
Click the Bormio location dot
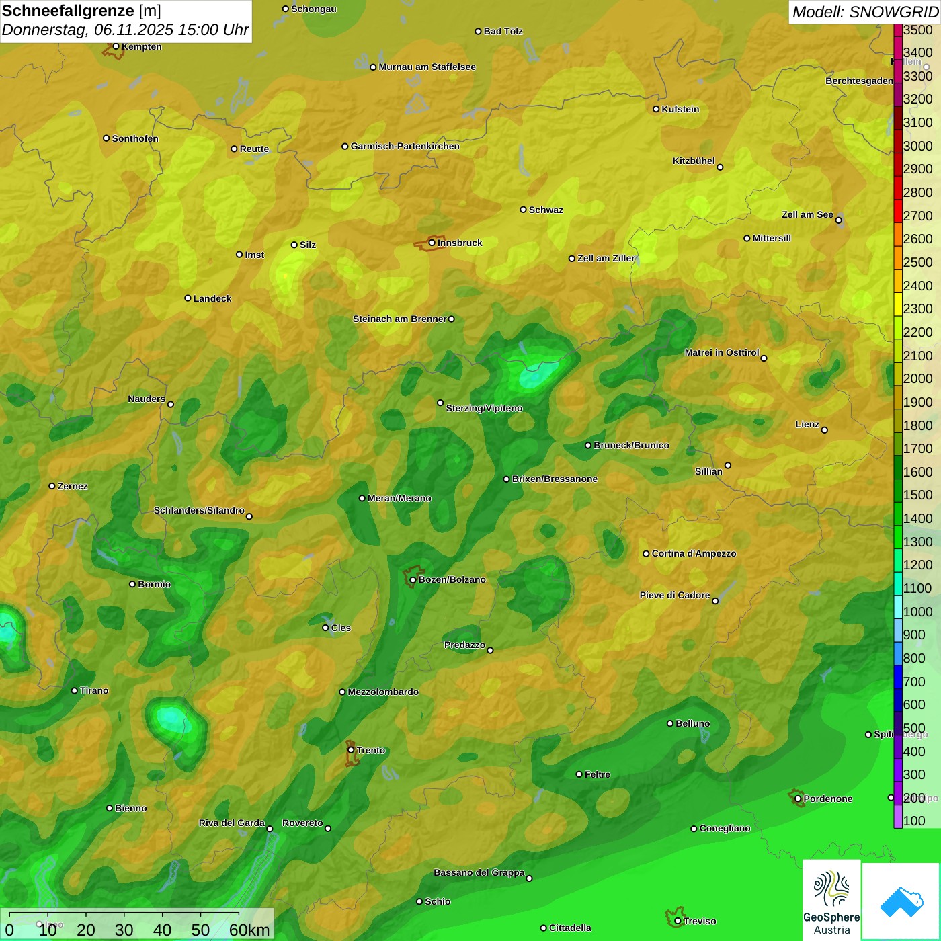coord(132,584)
